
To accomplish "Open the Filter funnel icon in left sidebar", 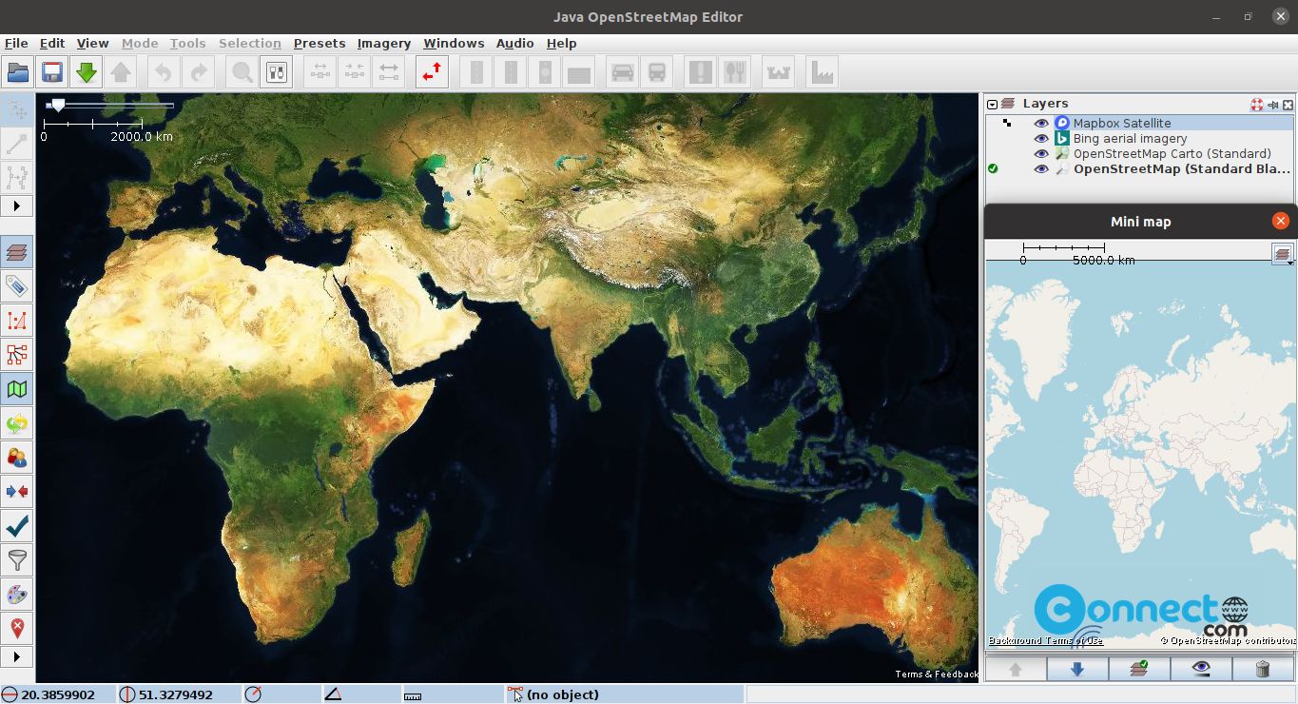I will coord(17,559).
